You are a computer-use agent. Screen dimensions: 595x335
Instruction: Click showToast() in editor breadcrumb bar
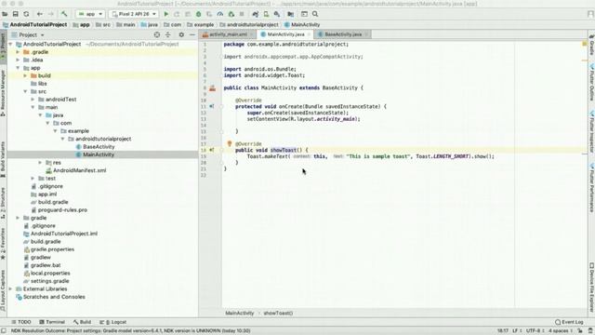point(278,314)
